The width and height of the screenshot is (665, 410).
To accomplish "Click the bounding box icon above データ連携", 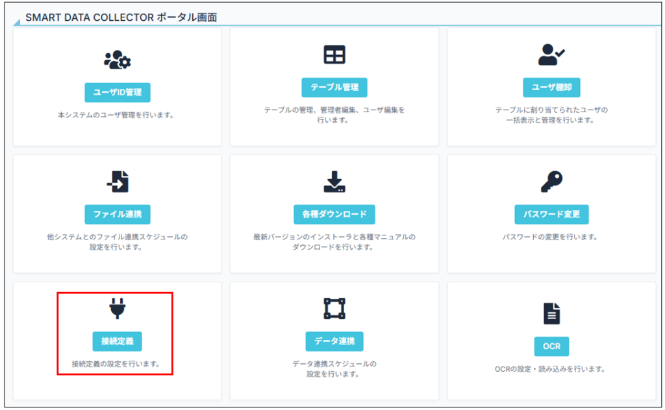I will click(x=334, y=309).
